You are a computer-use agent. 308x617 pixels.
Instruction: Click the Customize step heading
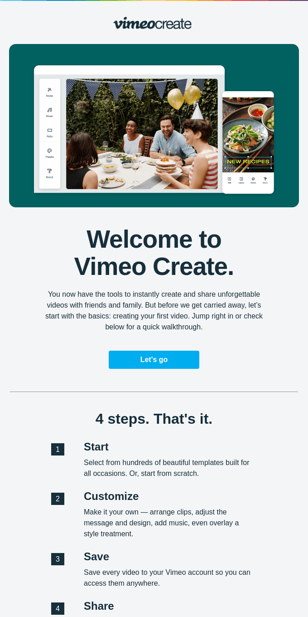click(x=111, y=496)
